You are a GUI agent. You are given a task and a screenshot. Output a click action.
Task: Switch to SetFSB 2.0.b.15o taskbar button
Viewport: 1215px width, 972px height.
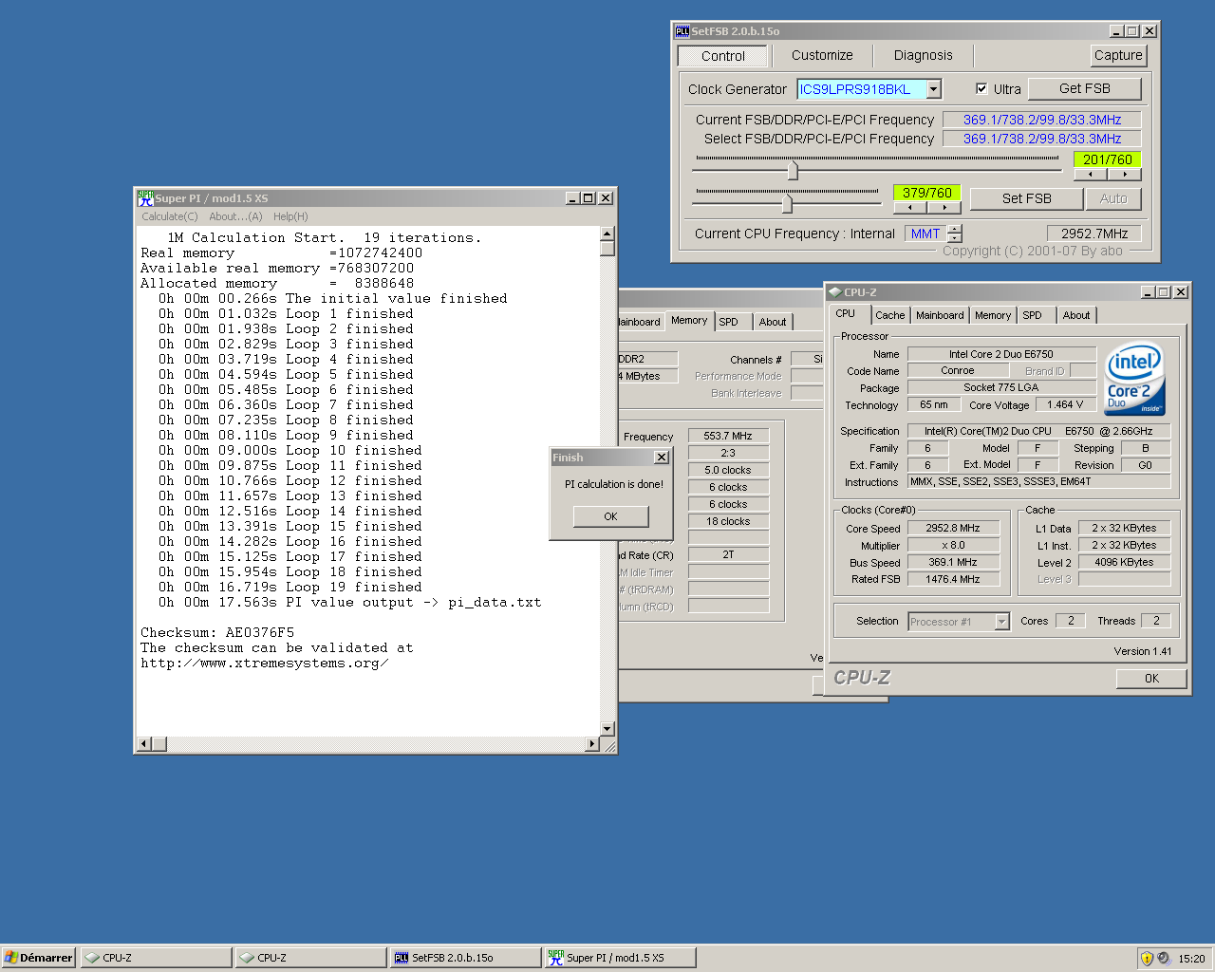465,958
